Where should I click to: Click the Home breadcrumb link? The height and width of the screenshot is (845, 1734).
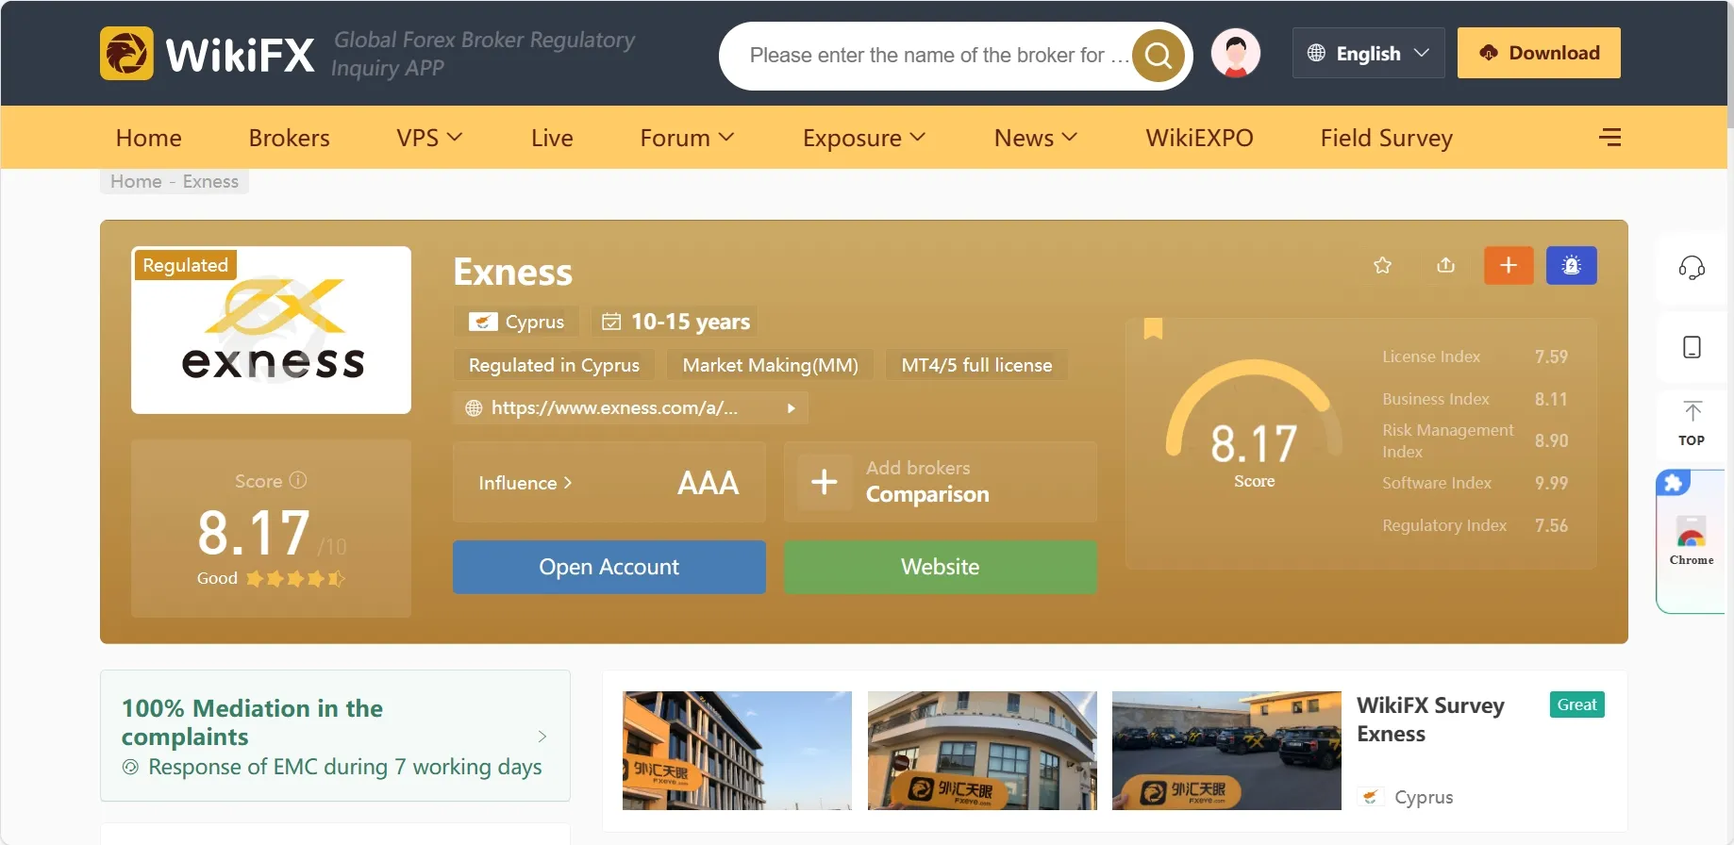(136, 181)
